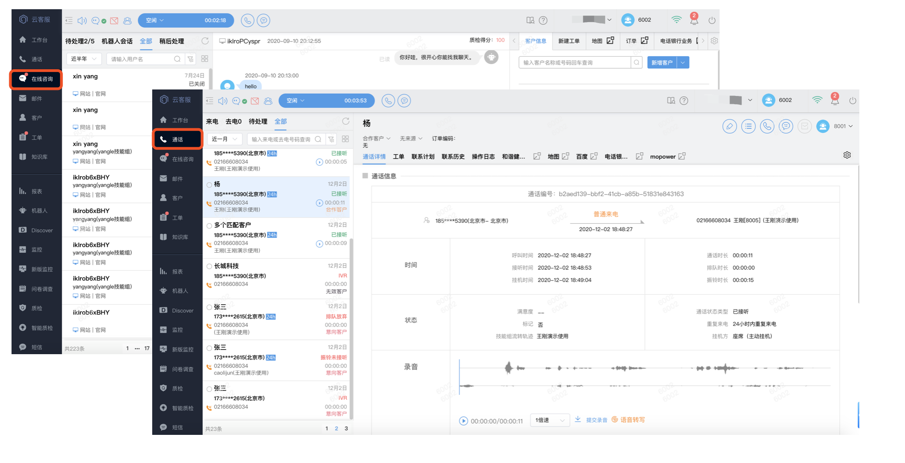The height and width of the screenshot is (463, 905).
Task: Open Discover in the front window sidebar
Action: pyautogui.click(x=177, y=310)
